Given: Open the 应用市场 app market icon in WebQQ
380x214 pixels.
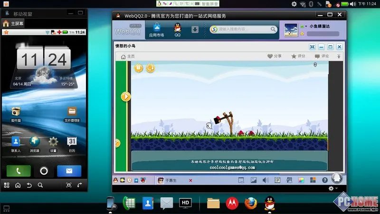Looking at the screenshot, I should pos(157,30).
